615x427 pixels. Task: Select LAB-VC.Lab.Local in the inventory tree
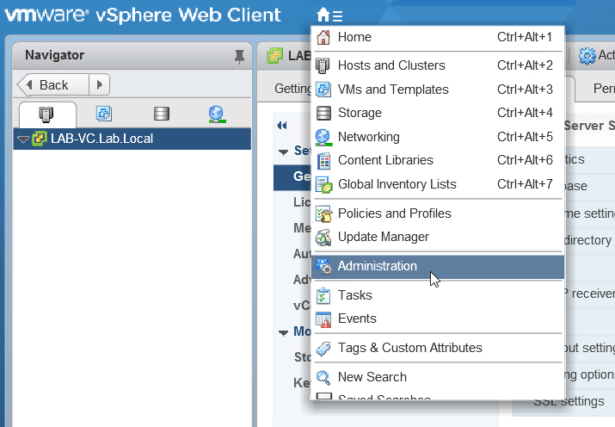pos(92,139)
